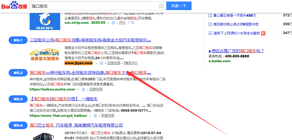Expand dropdown arrow next to www.jtyzc.com
The width and height of the screenshot is (292, 140).
point(96,63)
